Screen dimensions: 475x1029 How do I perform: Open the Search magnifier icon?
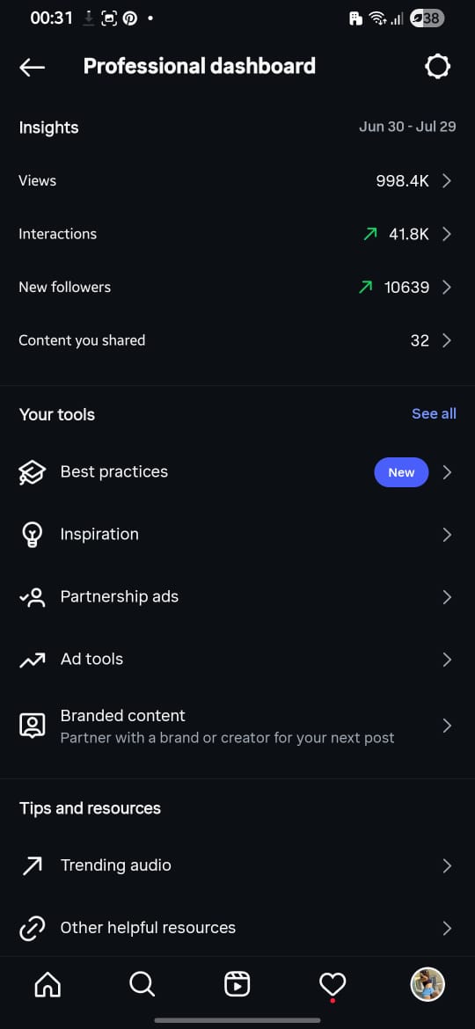point(142,984)
